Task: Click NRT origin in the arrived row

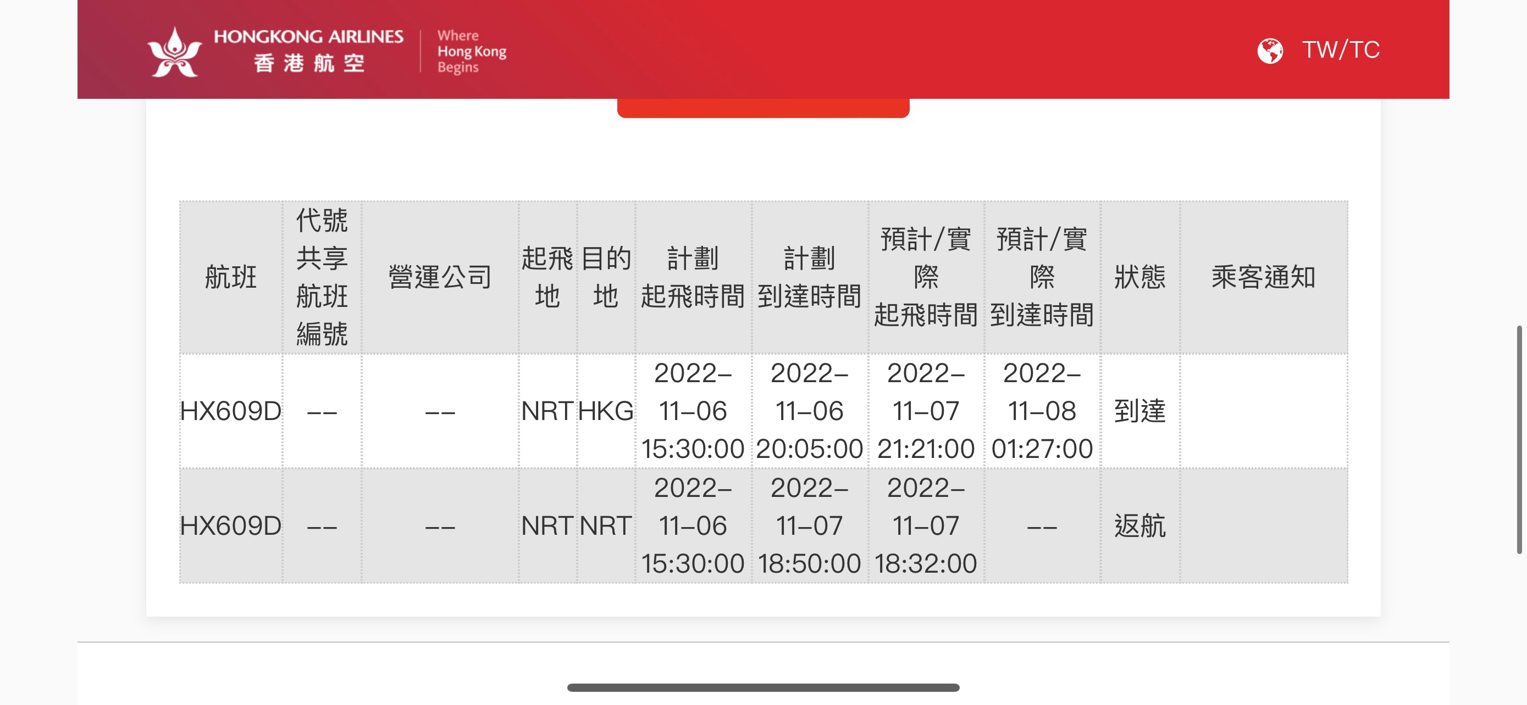Action: point(547,411)
